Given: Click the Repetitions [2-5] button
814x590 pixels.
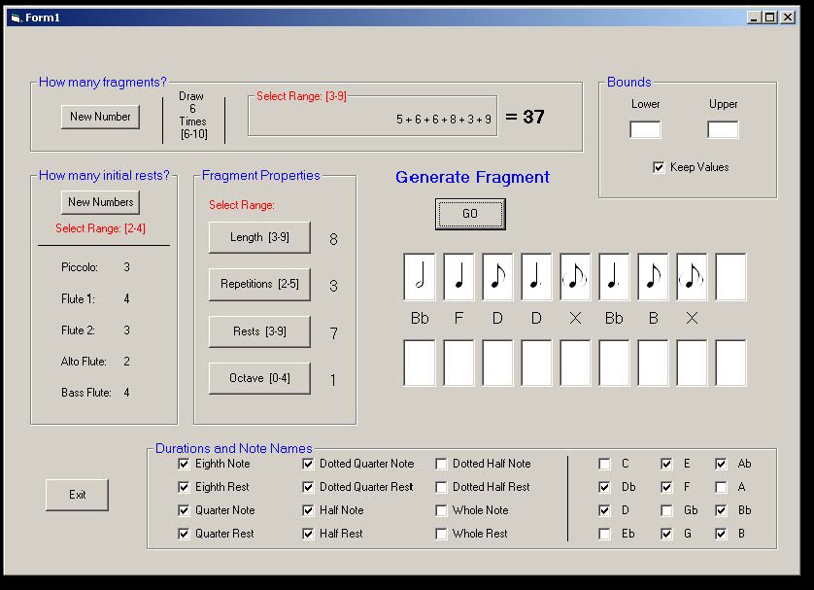Looking at the screenshot, I should tap(259, 284).
